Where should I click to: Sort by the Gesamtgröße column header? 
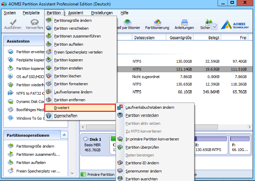pos(180,37)
